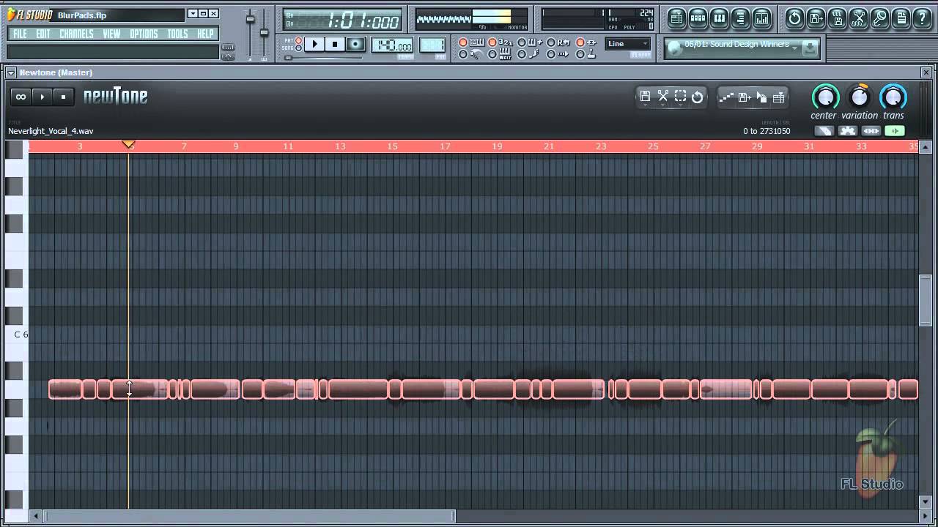This screenshot has width=938, height=527.
Task: Click the help question mark icon
Action: [x=923, y=18]
